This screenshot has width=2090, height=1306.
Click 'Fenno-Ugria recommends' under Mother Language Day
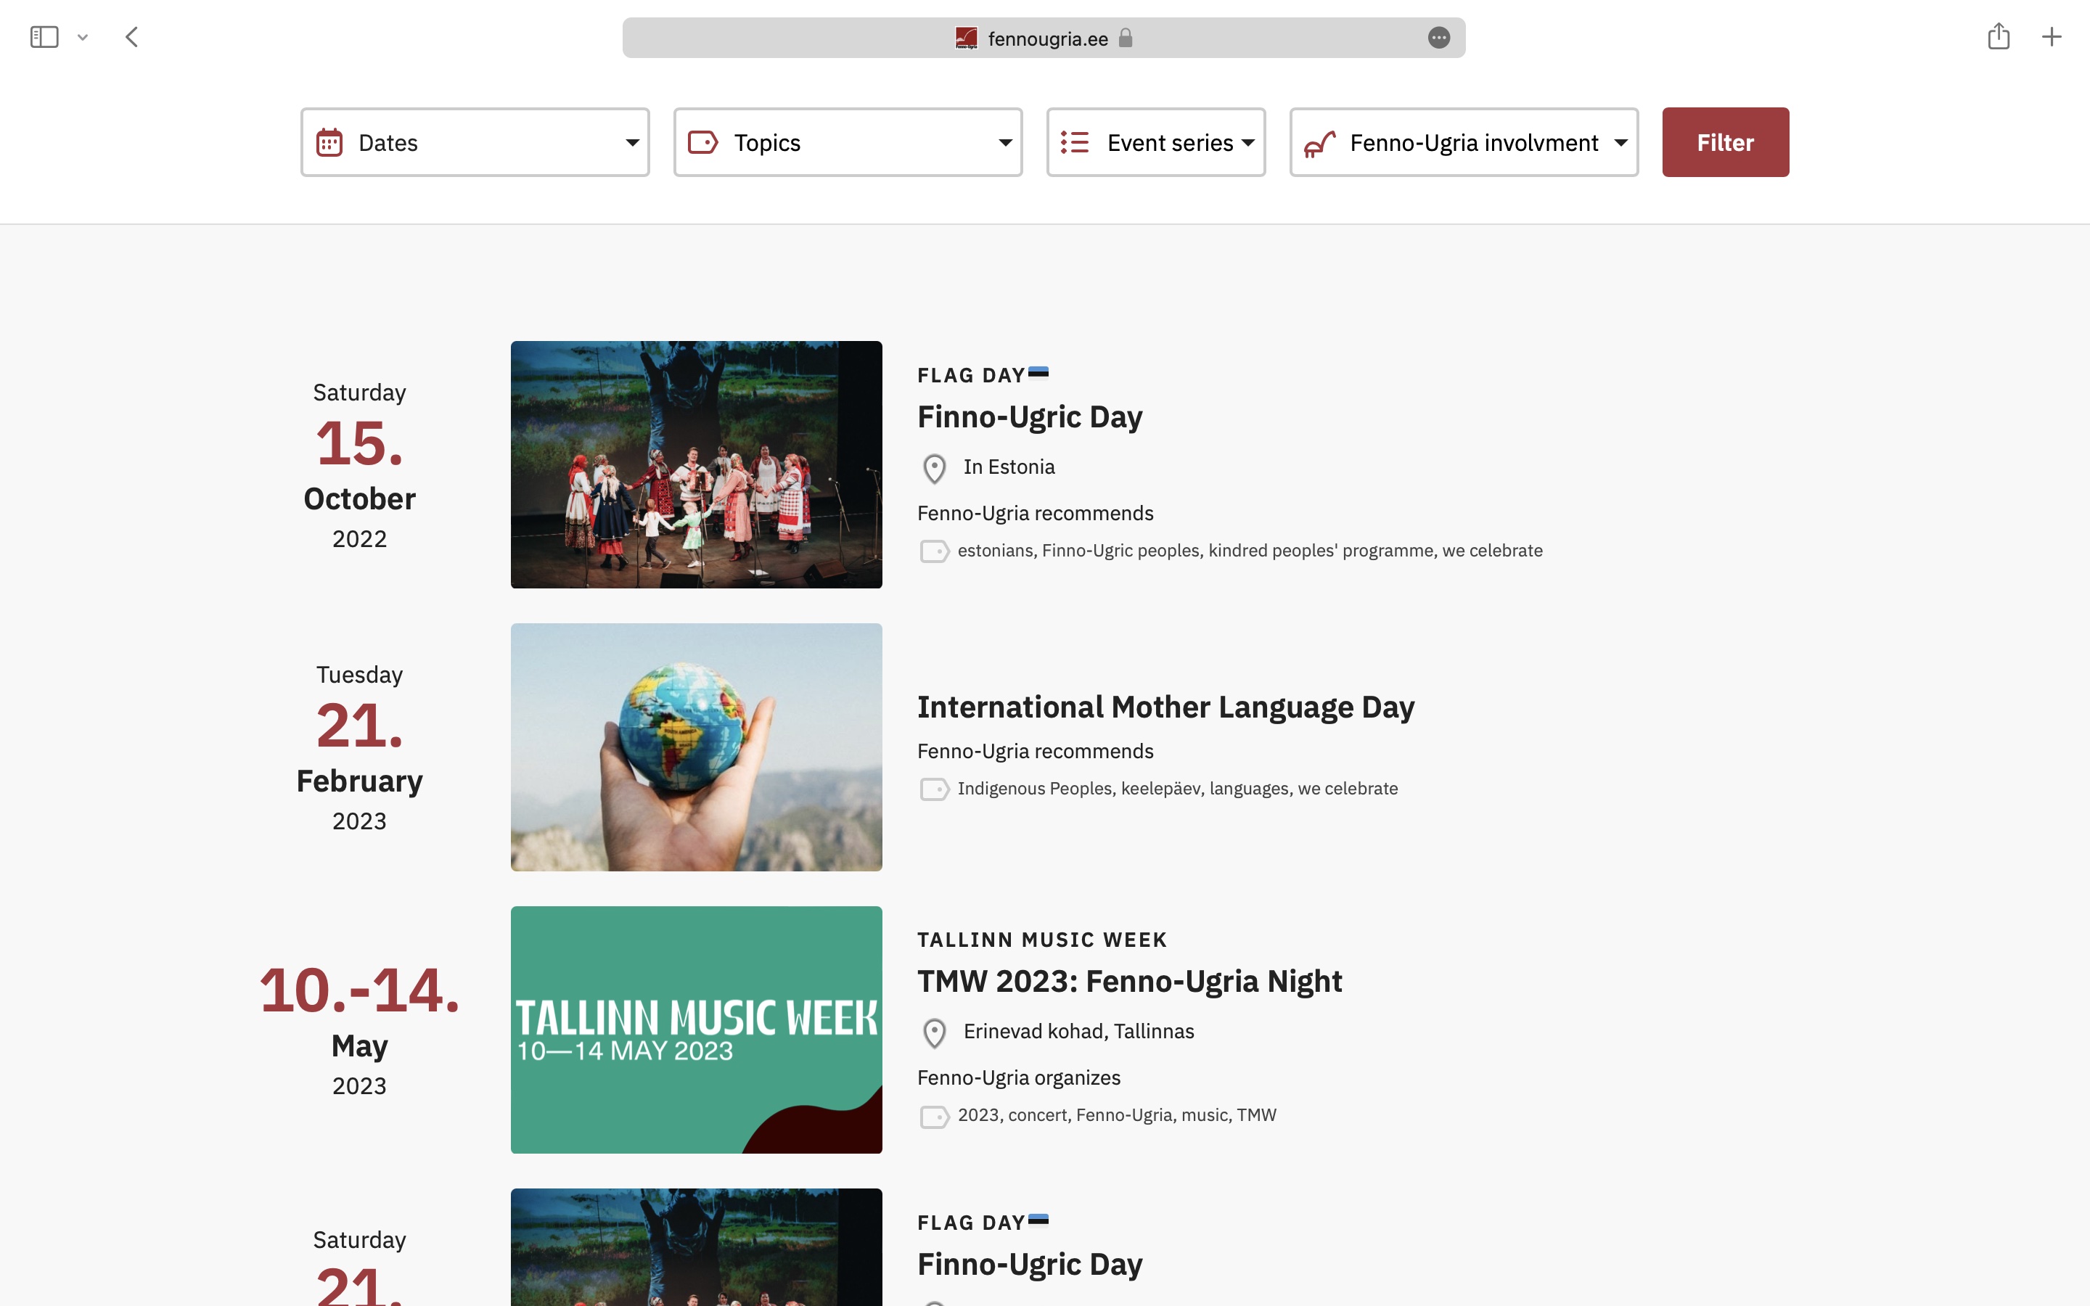coord(1036,752)
